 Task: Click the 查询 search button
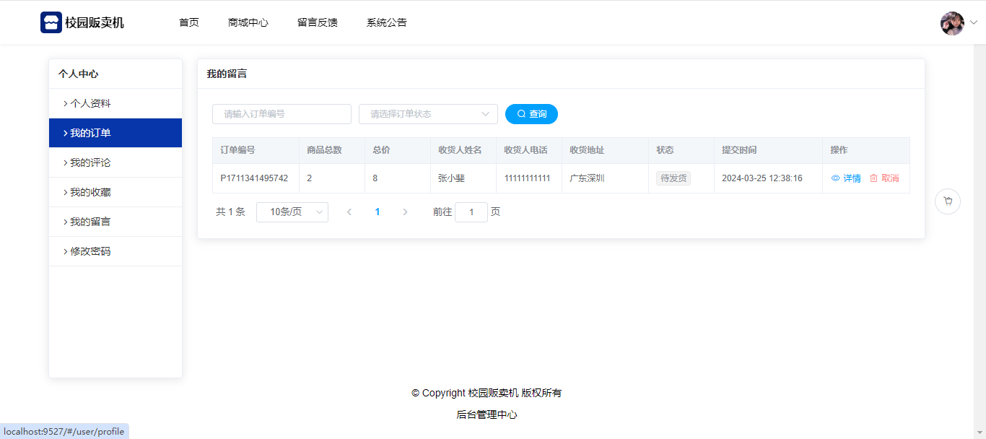[x=531, y=114]
